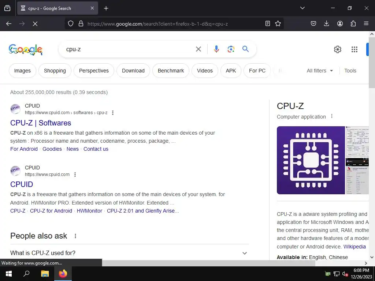The image size is (375, 281).
Task: Open Windows taskbar search
Action: pyautogui.click(x=26, y=274)
